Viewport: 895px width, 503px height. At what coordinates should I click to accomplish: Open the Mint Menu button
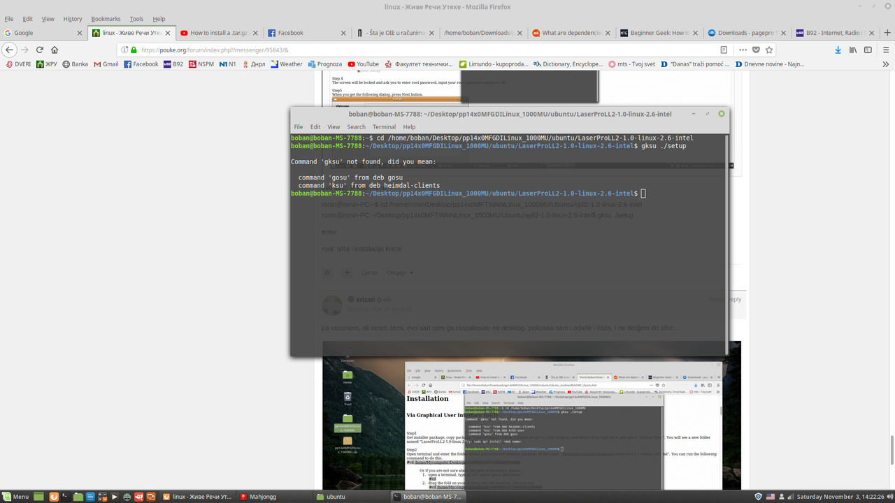[15, 496]
